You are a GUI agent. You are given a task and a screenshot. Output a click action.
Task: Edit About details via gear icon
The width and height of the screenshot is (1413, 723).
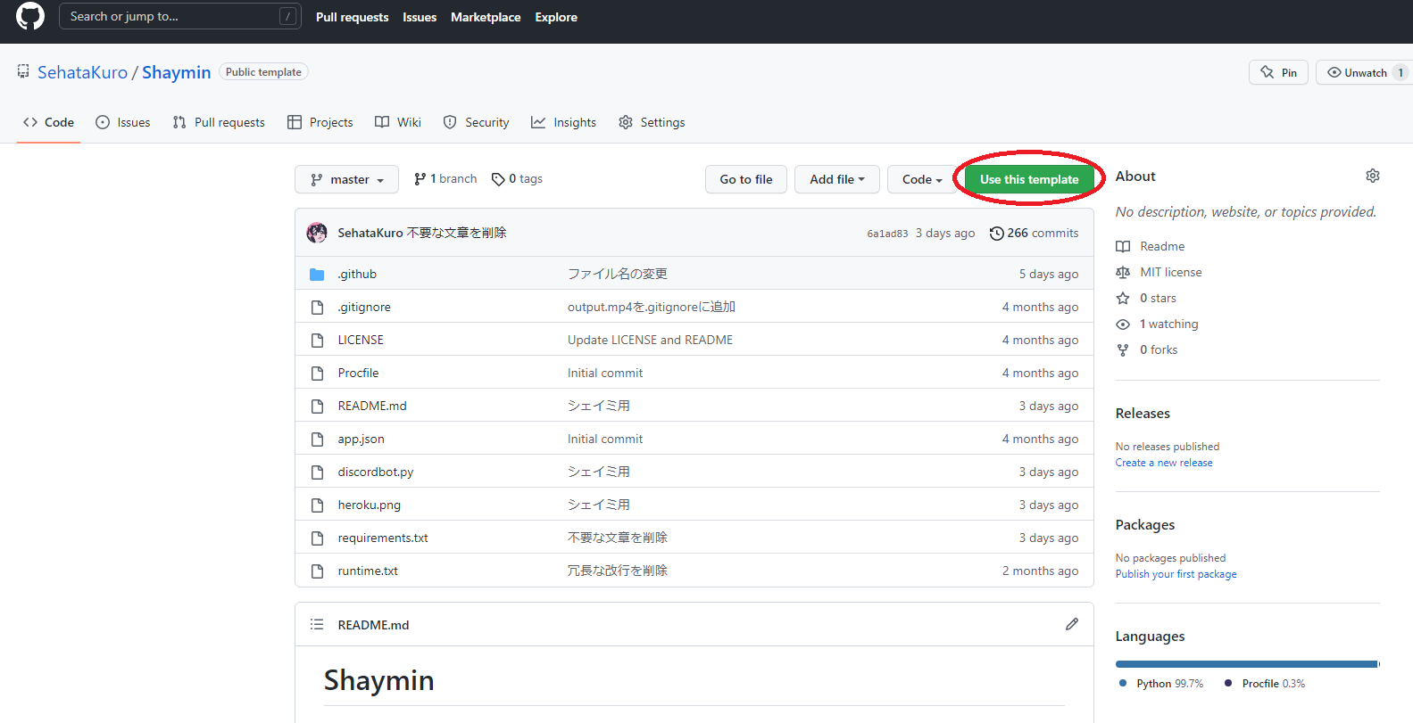coord(1373,176)
